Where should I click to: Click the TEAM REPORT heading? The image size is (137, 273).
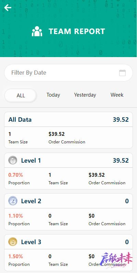pyautogui.click(x=77, y=31)
